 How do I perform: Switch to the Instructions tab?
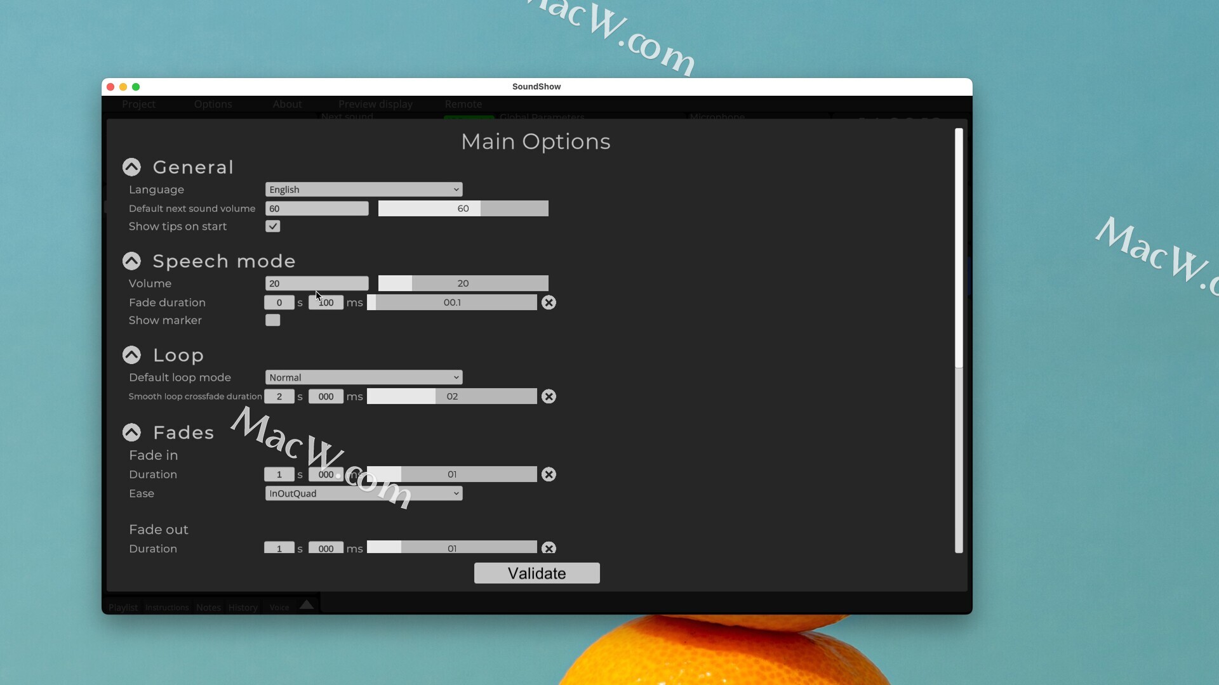pos(167,607)
